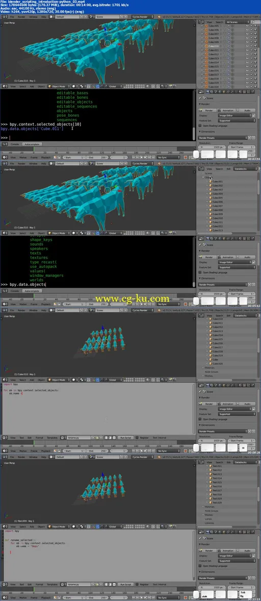Click the Scene icon in the 00:08:28 properties panel

click(x=203, y=392)
